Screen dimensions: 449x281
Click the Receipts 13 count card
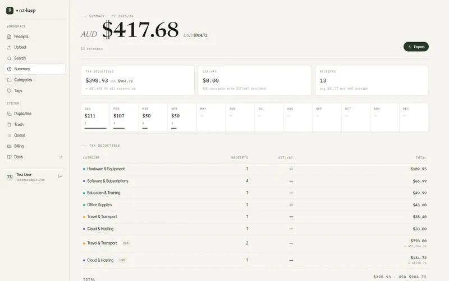(x=372, y=80)
